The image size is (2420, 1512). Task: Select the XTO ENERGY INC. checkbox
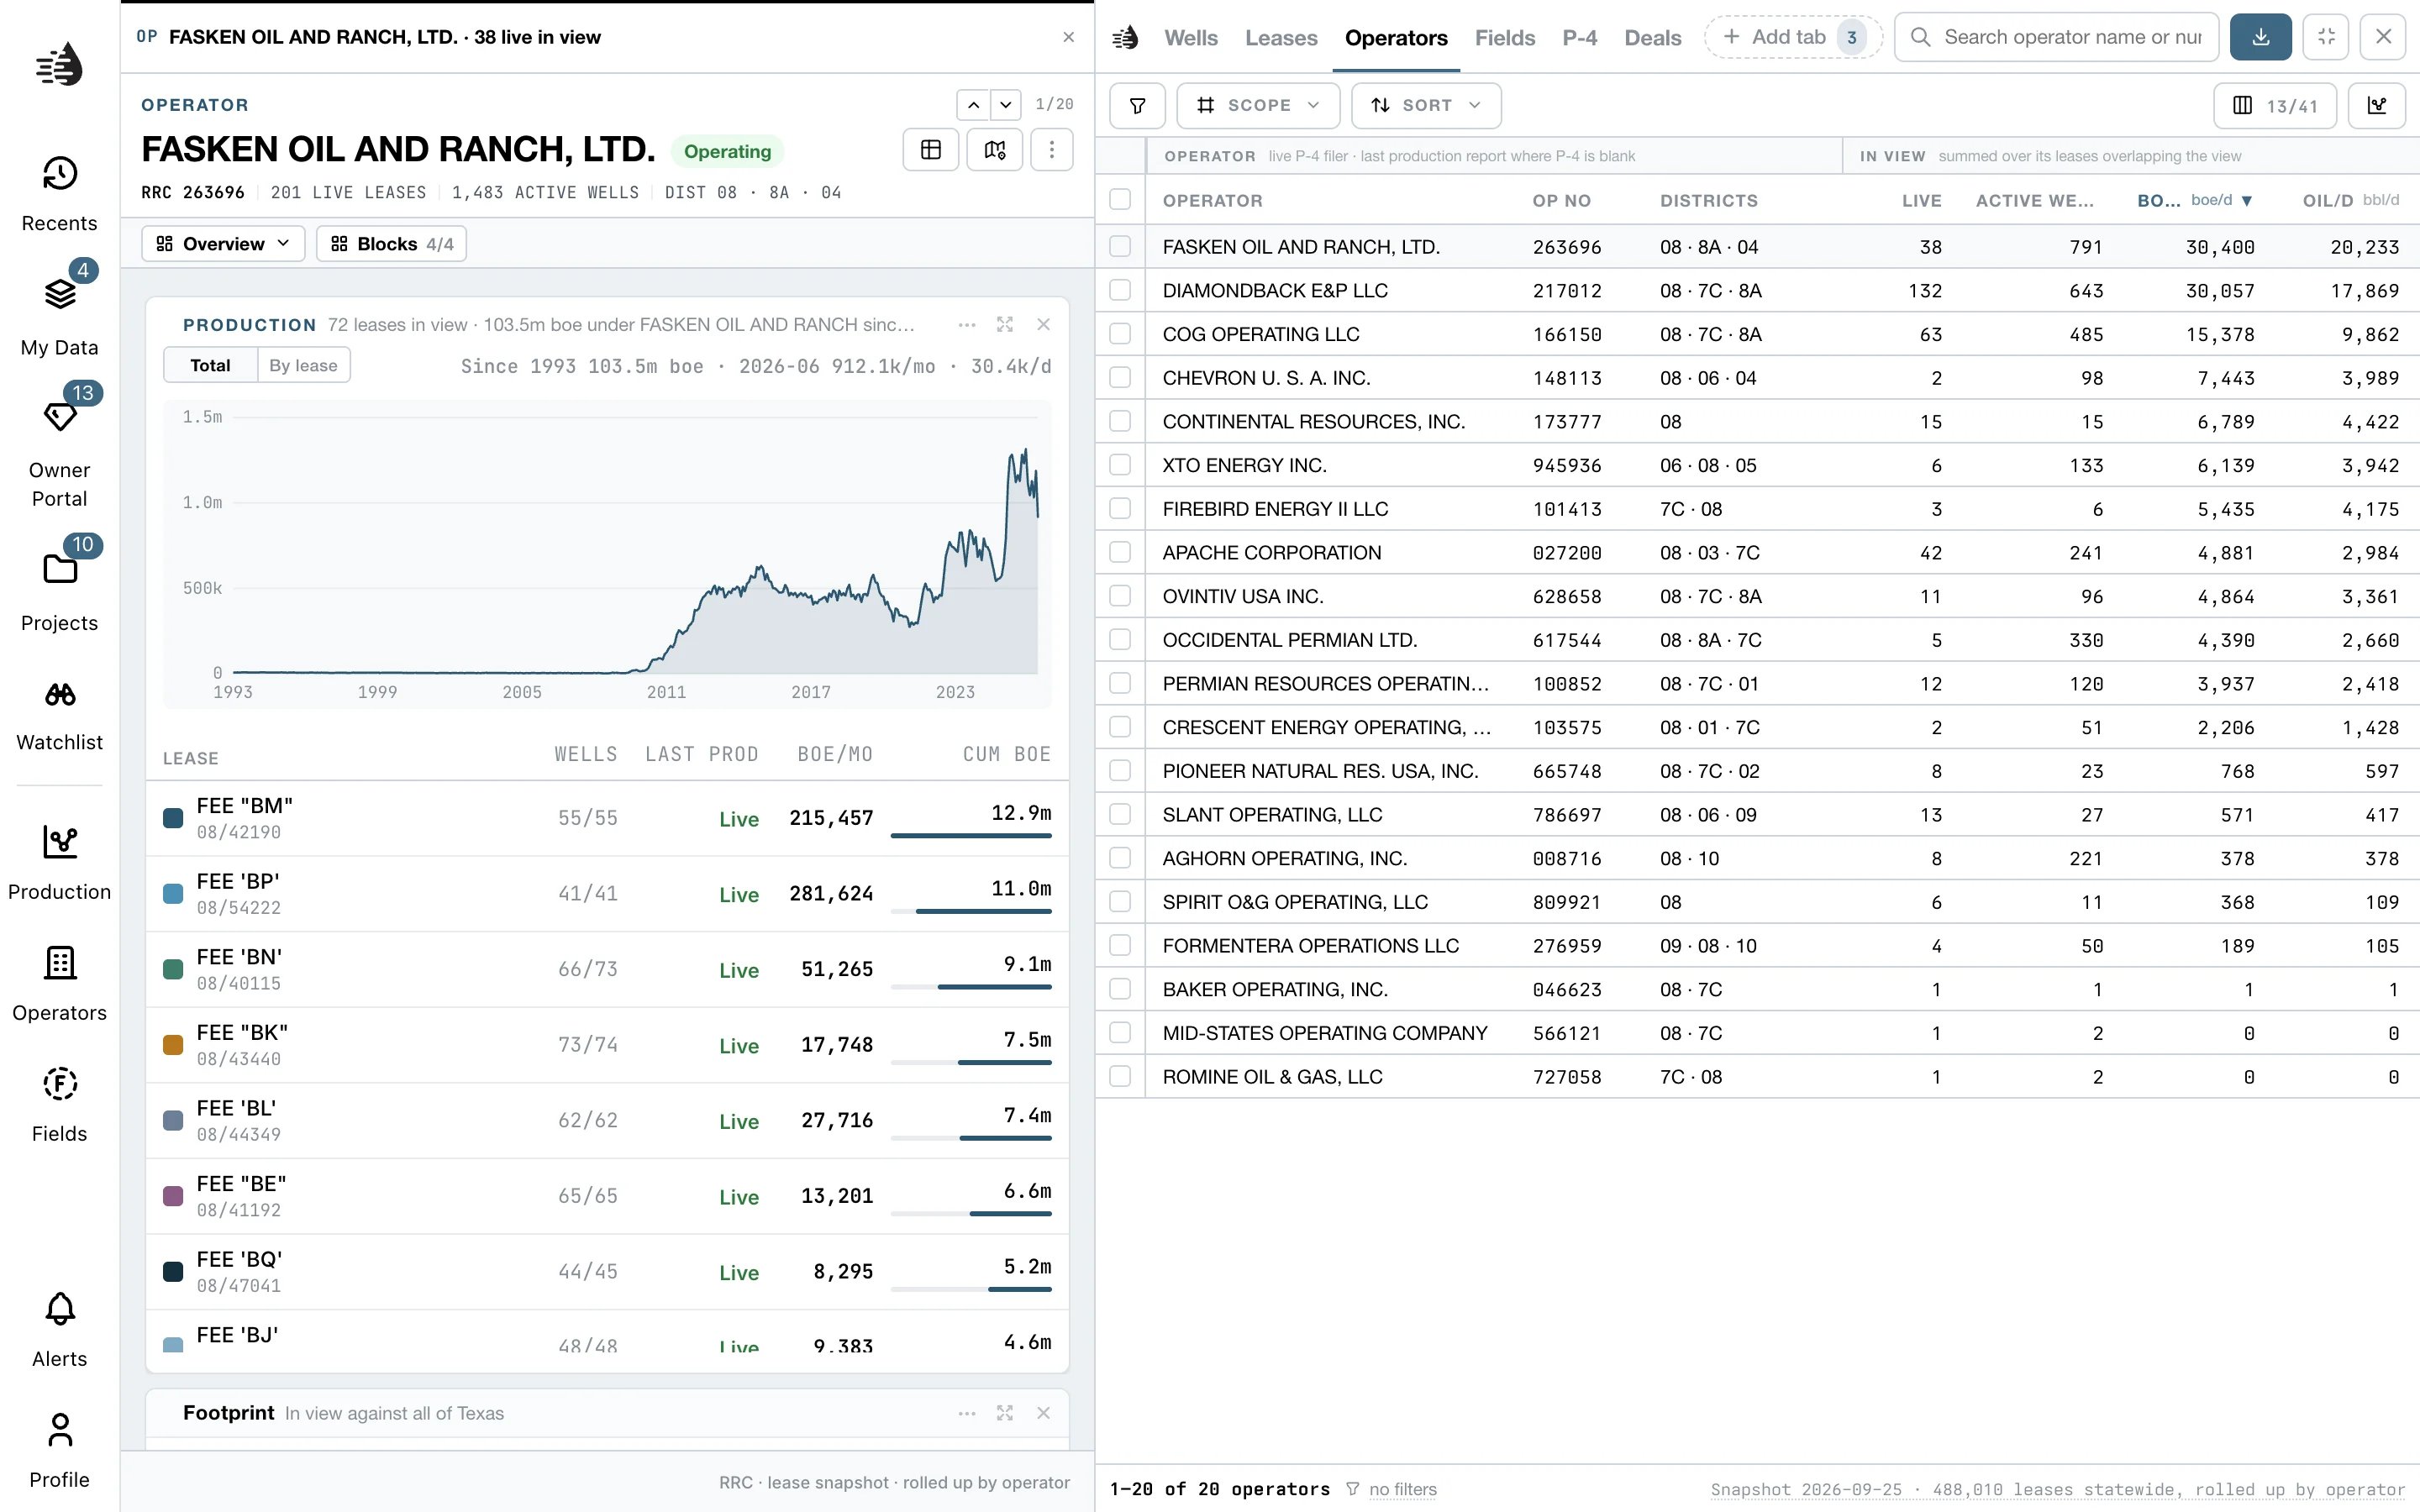point(1120,465)
